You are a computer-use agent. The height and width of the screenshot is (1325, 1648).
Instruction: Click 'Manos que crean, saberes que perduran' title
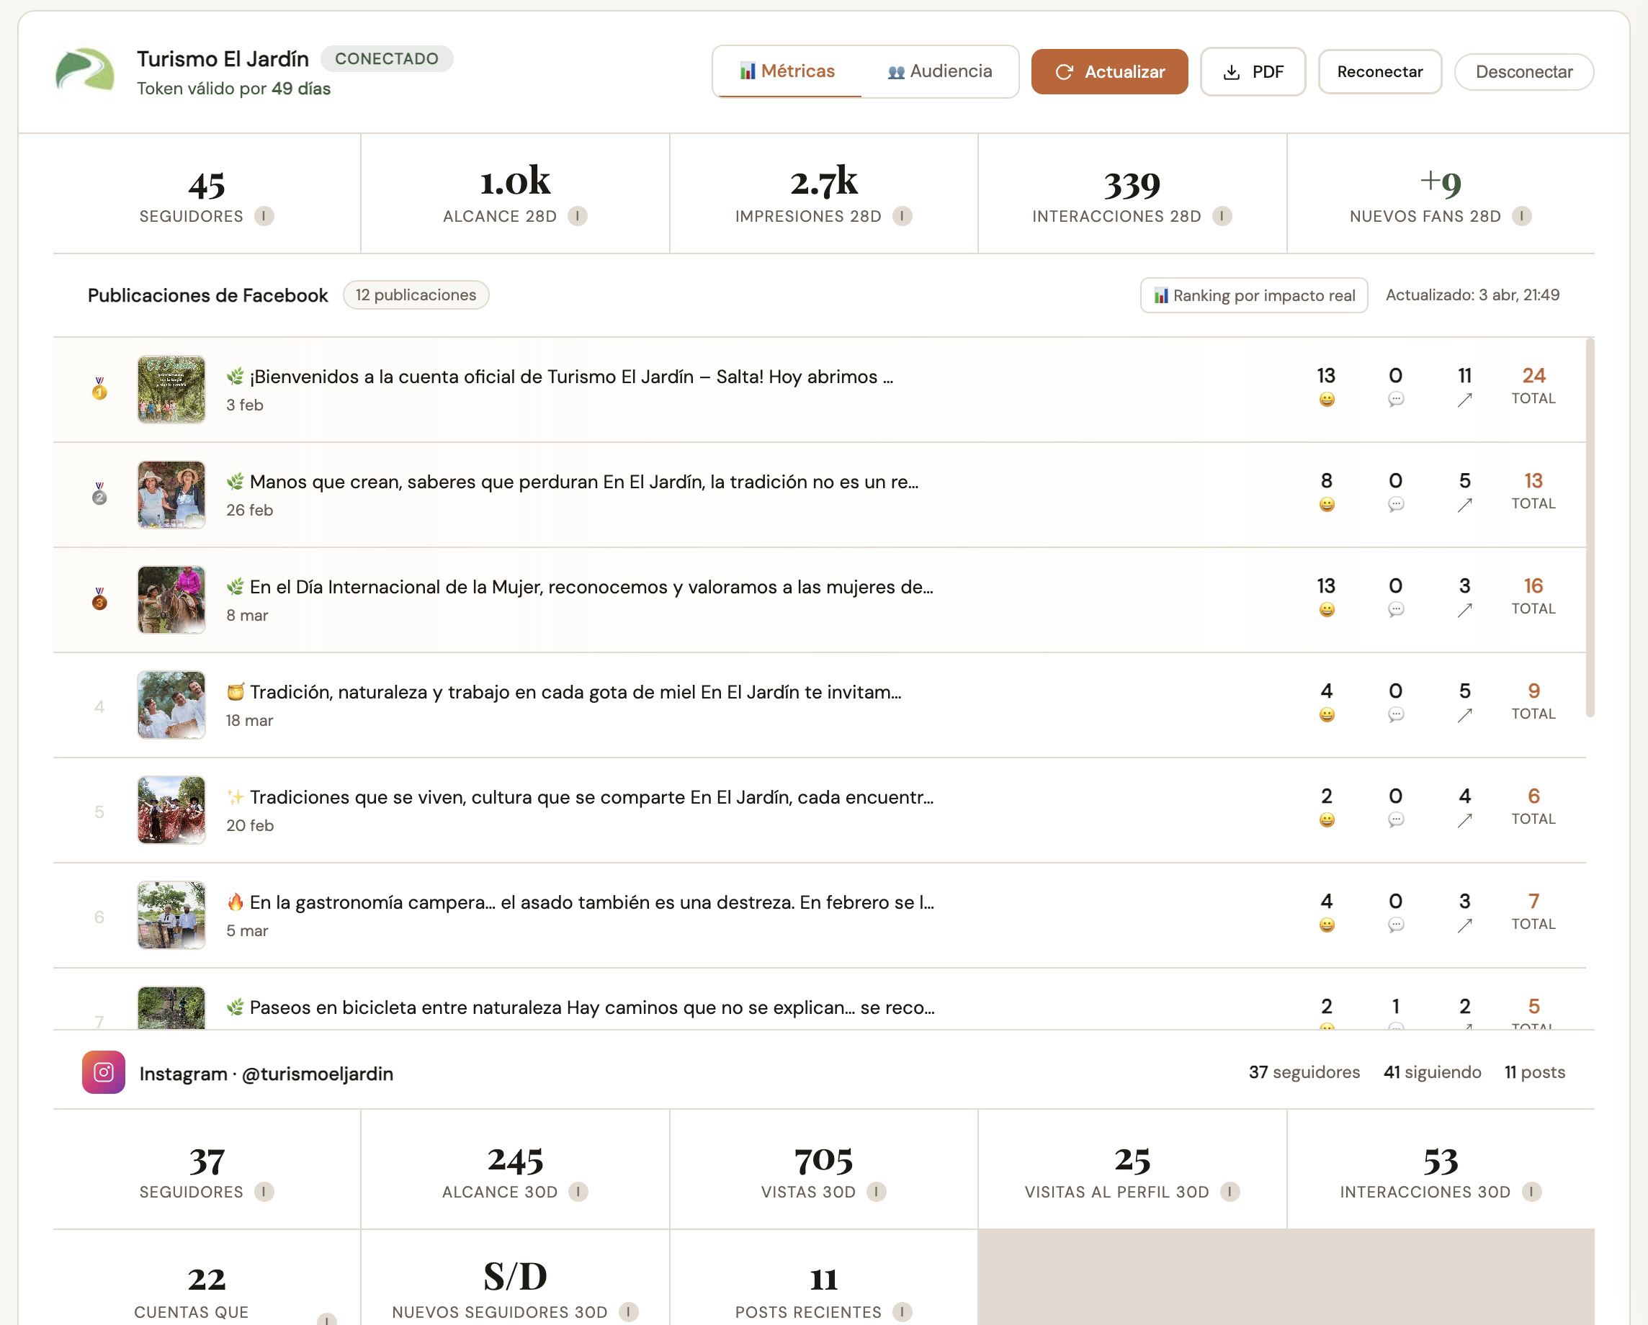click(x=573, y=482)
